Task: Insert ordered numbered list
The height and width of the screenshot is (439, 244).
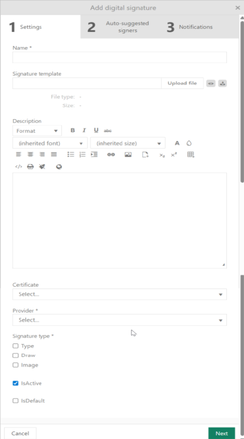Action: [83, 154]
